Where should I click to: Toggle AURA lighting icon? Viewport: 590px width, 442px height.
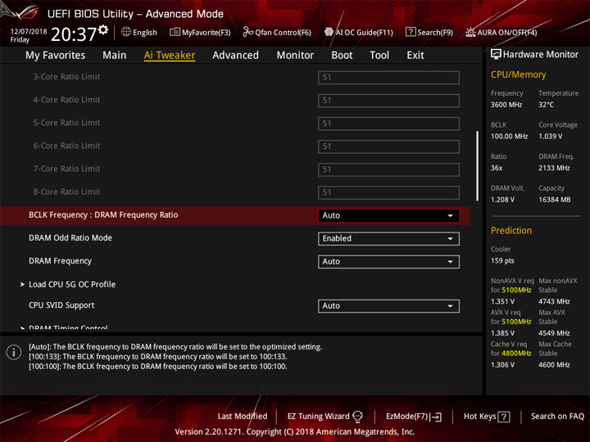coord(470,32)
